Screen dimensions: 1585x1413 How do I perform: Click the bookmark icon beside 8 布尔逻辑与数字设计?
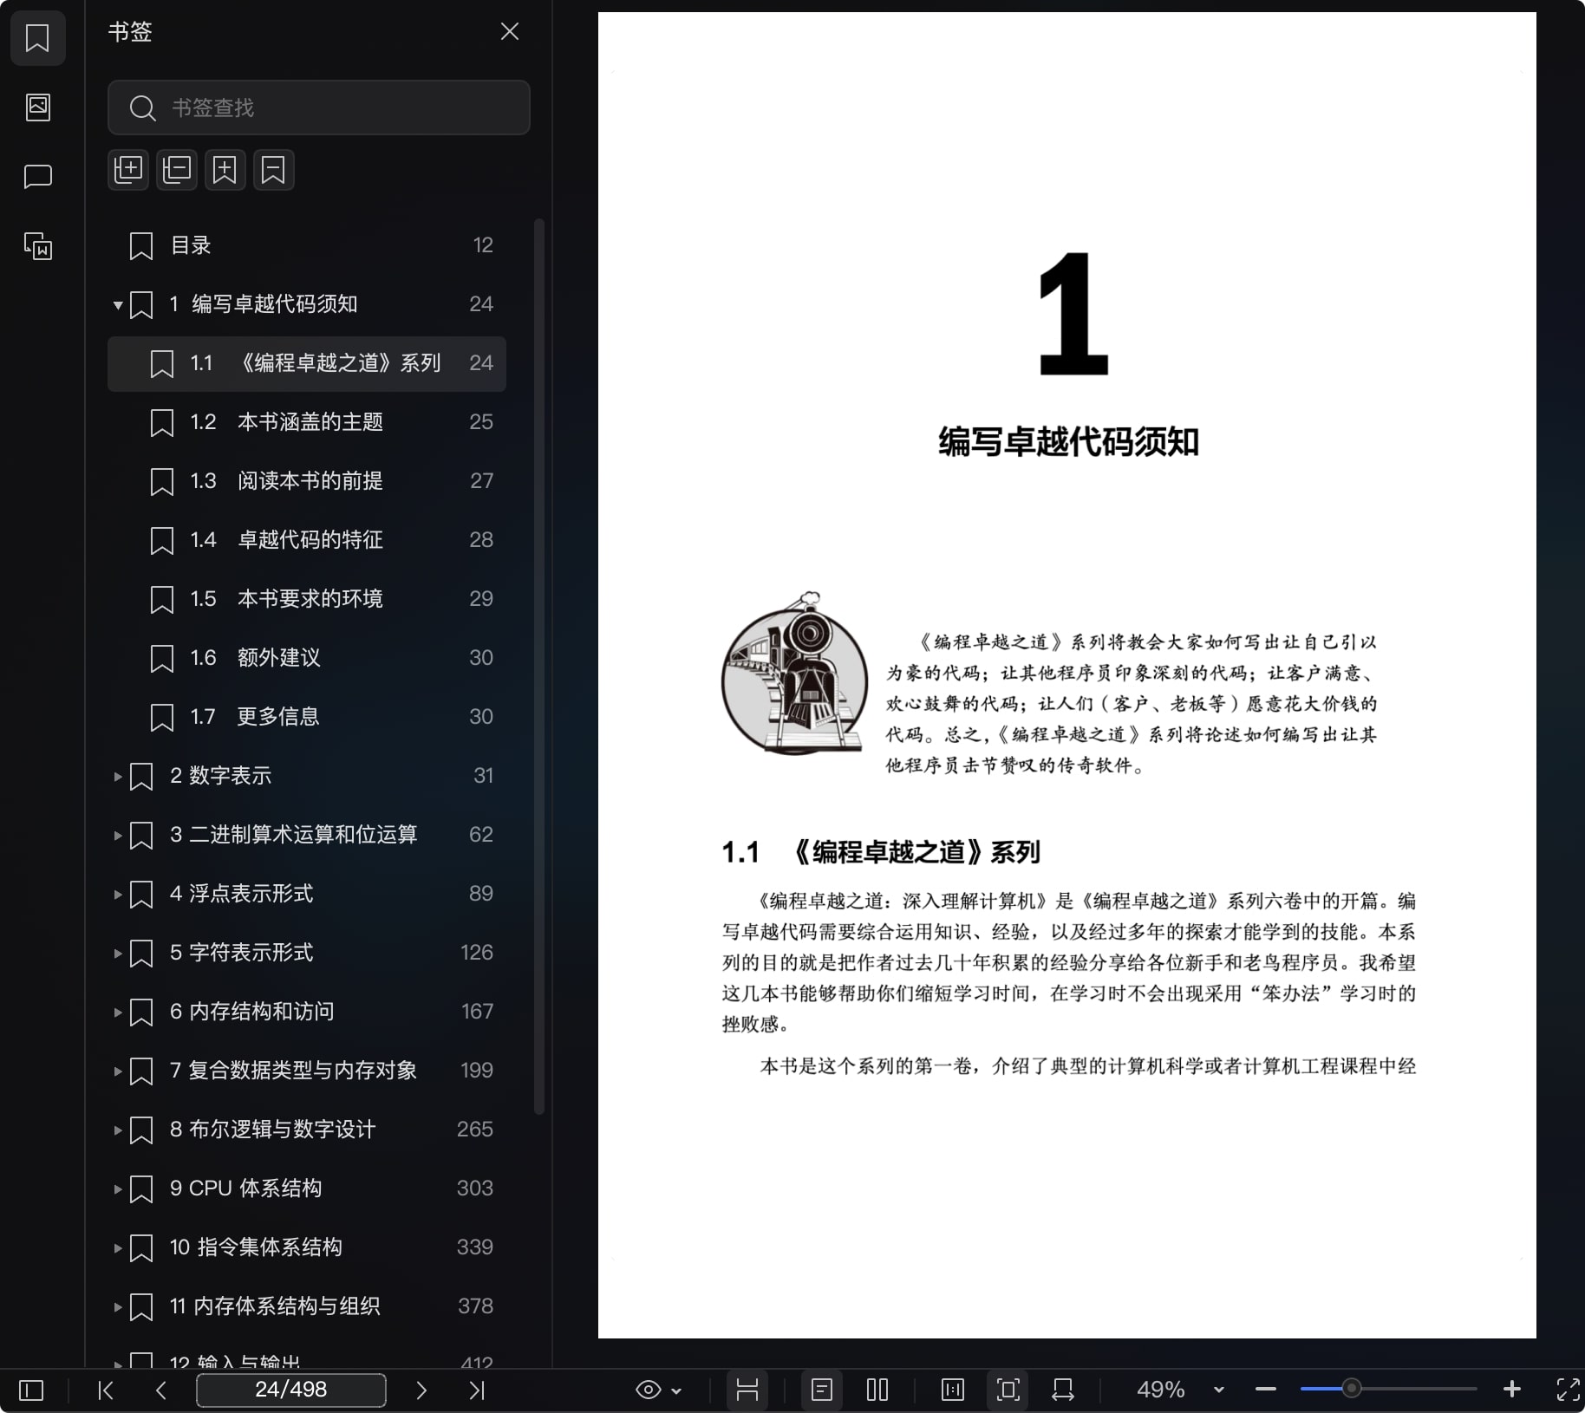coord(141,1130)
